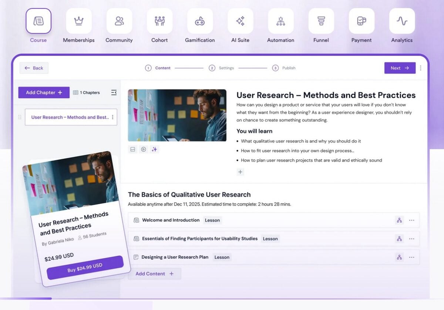
Task: Open the AI Suite
Action: coord(240,21)
